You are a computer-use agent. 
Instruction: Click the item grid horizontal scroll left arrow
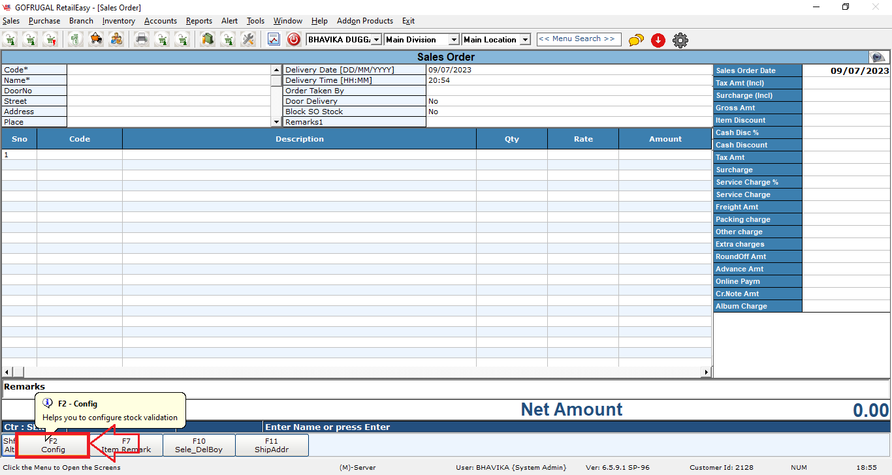[7, 372]
